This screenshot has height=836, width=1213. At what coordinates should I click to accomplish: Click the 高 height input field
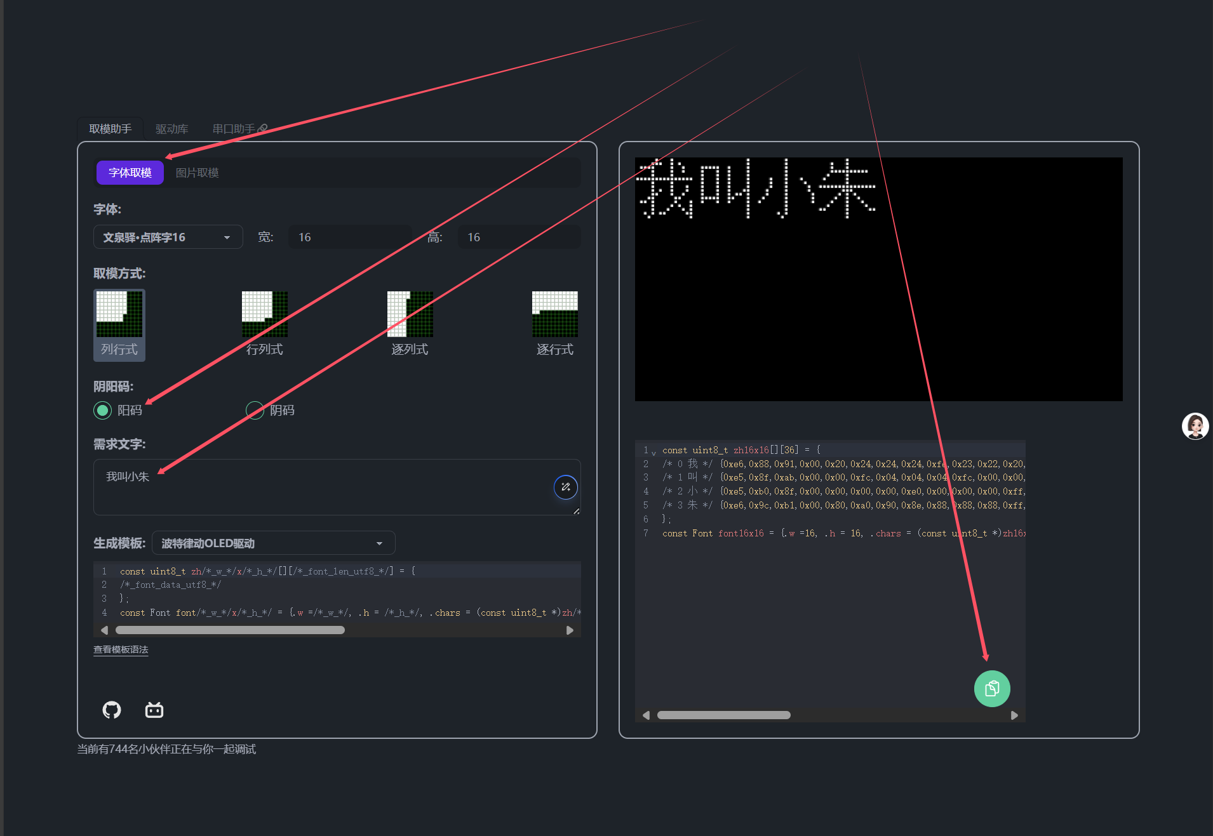519,237
